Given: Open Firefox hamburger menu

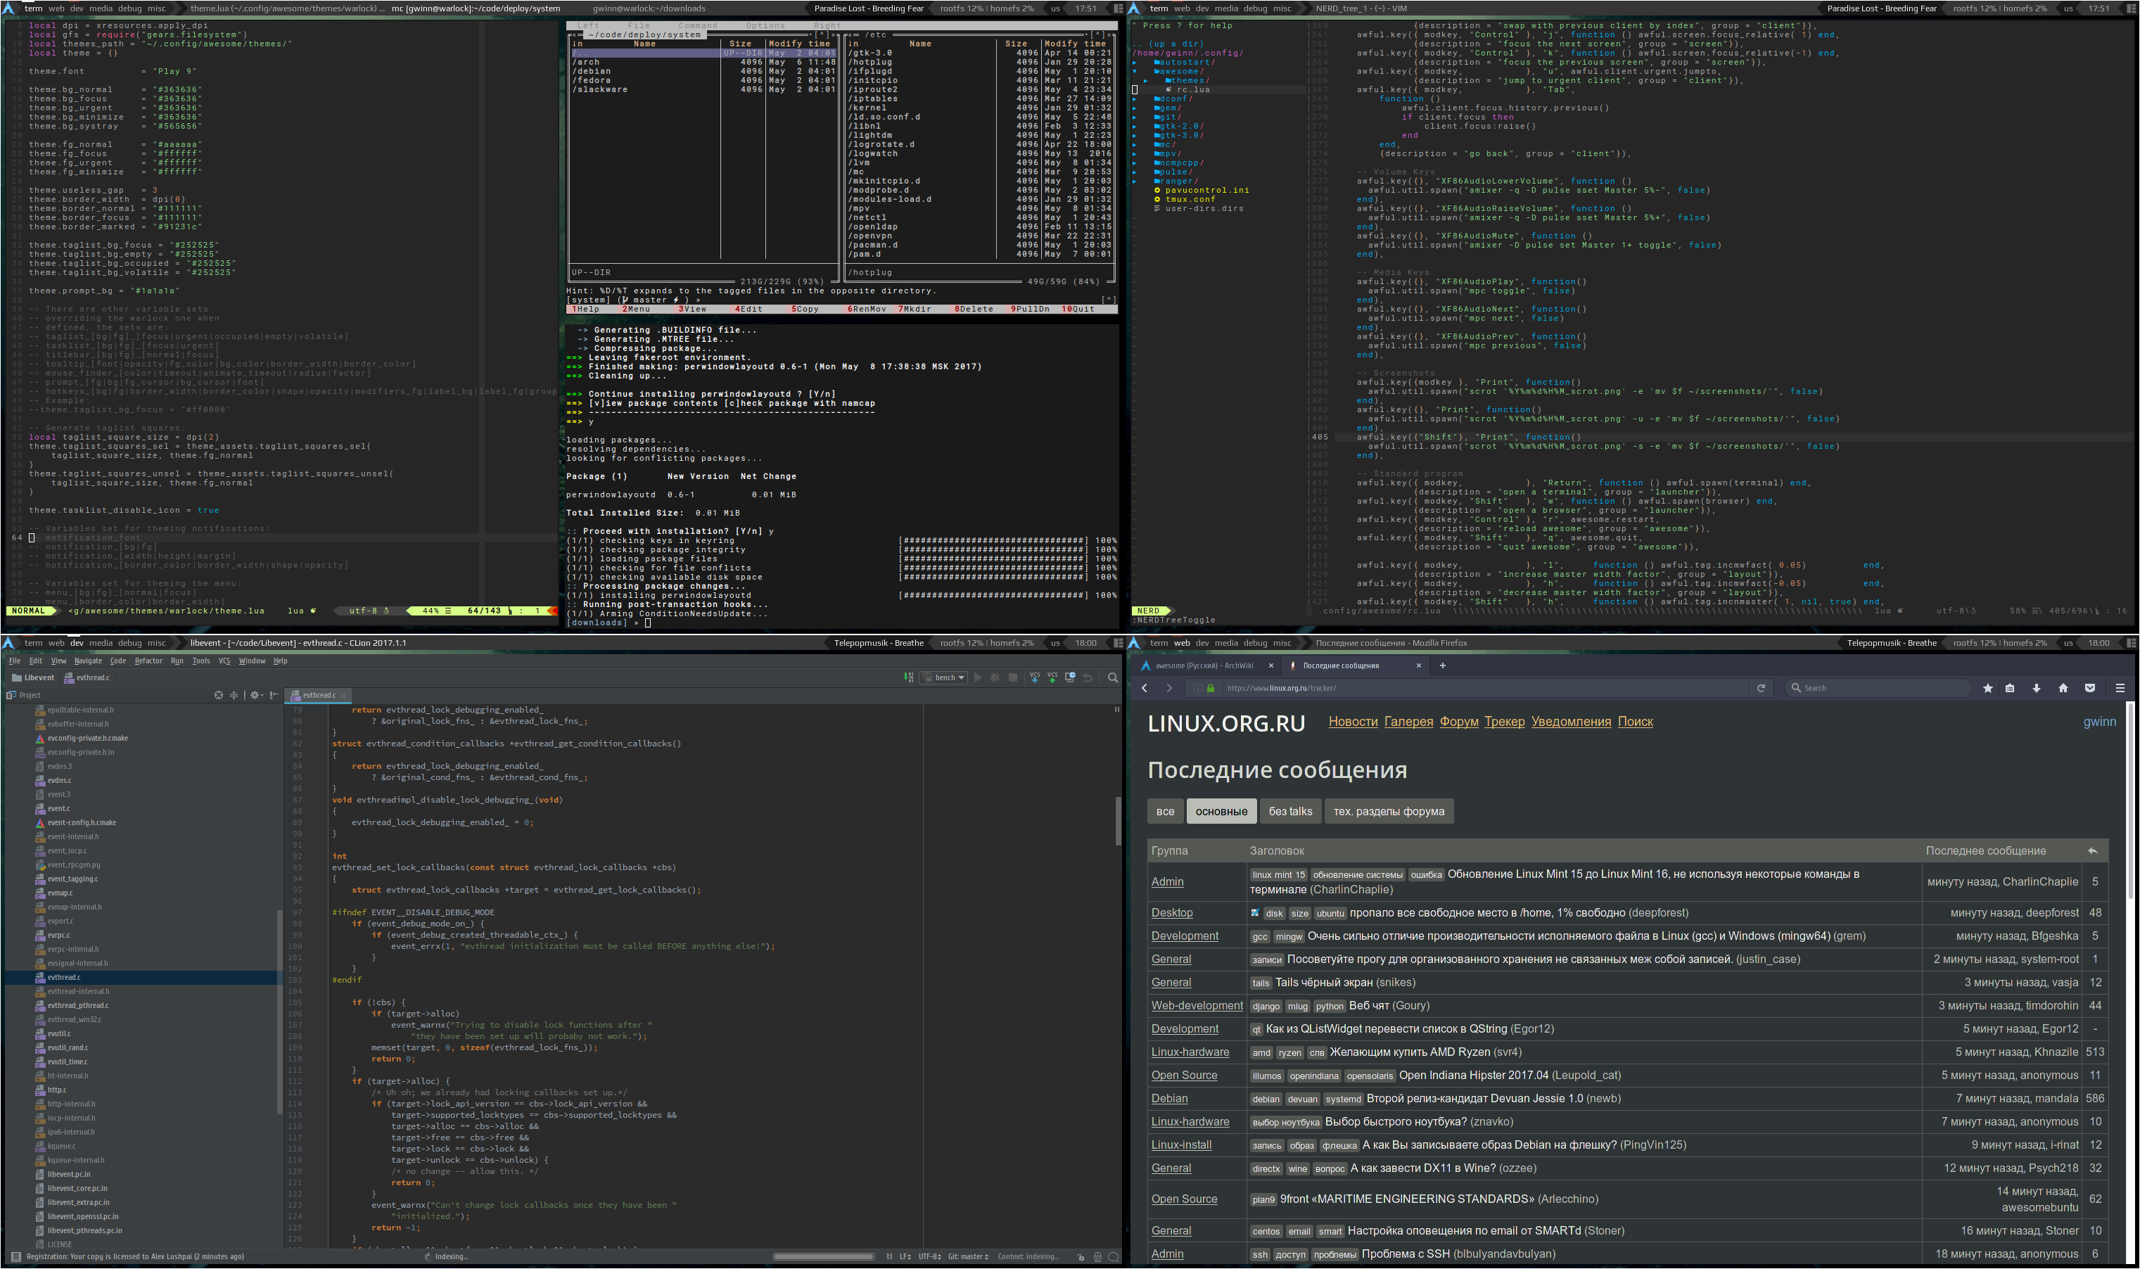Looking at the screenshot, I should [2120, 687].
